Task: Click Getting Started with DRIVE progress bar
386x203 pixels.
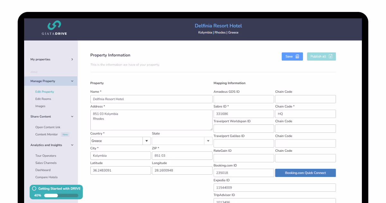Action: pyautogui.click(x=61, y=195)
